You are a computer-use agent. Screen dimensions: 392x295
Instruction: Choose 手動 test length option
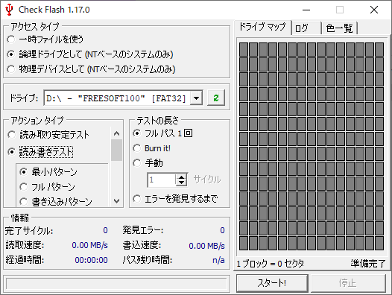tap(148, 163)
